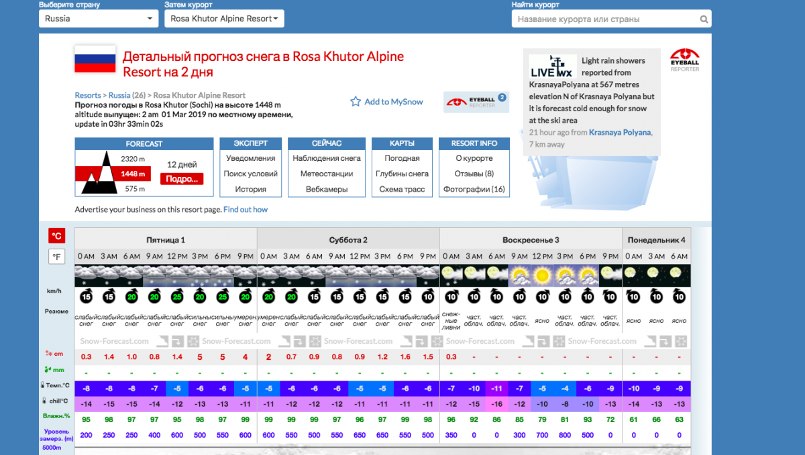Viewport: 805px width, 455px height.
Task: Click the search magnifier icon
Action: coord(704,19)
